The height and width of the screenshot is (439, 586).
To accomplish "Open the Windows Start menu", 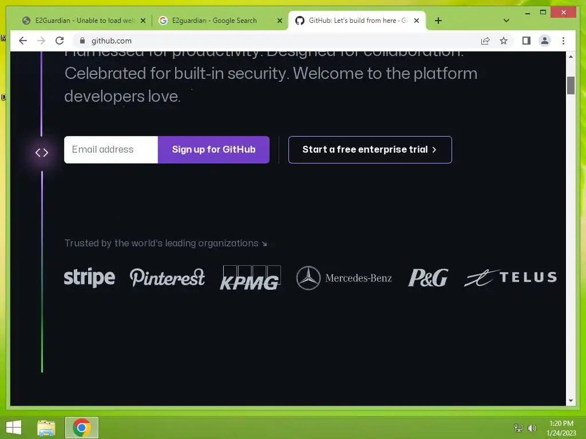I will tap(14, 428).
